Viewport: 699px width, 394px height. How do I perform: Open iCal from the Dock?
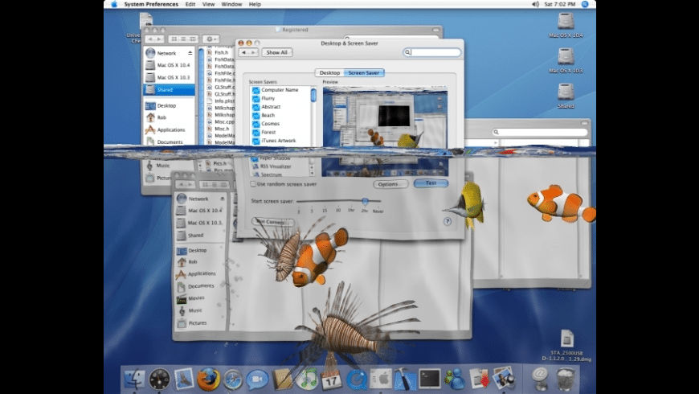pyautogui.click(x=331, y=380)
